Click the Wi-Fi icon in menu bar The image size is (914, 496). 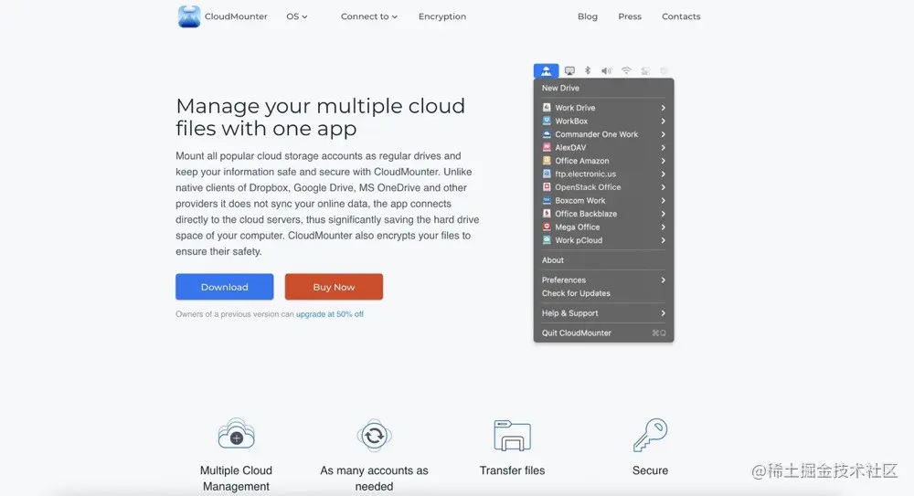point(626,70)
